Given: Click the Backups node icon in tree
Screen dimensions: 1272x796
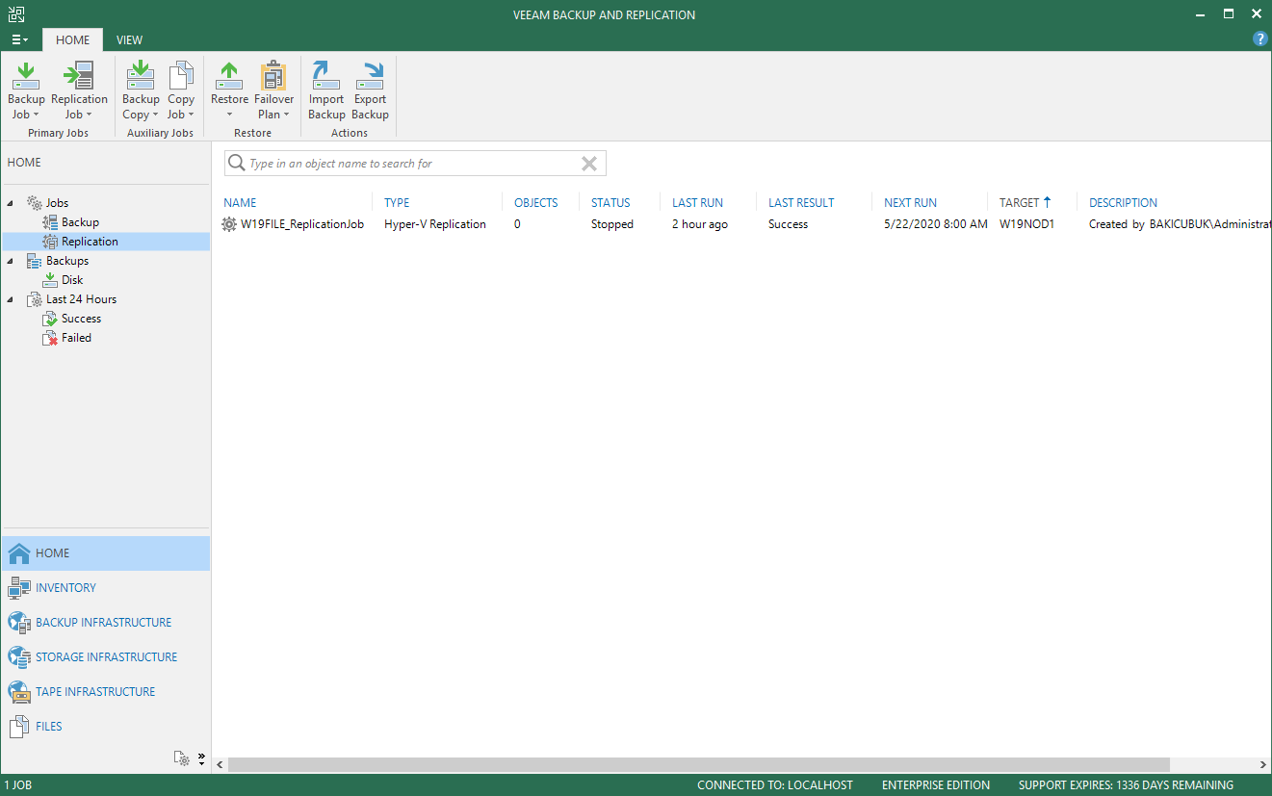Looking at the screenshot, I should (x=35, y=261).
